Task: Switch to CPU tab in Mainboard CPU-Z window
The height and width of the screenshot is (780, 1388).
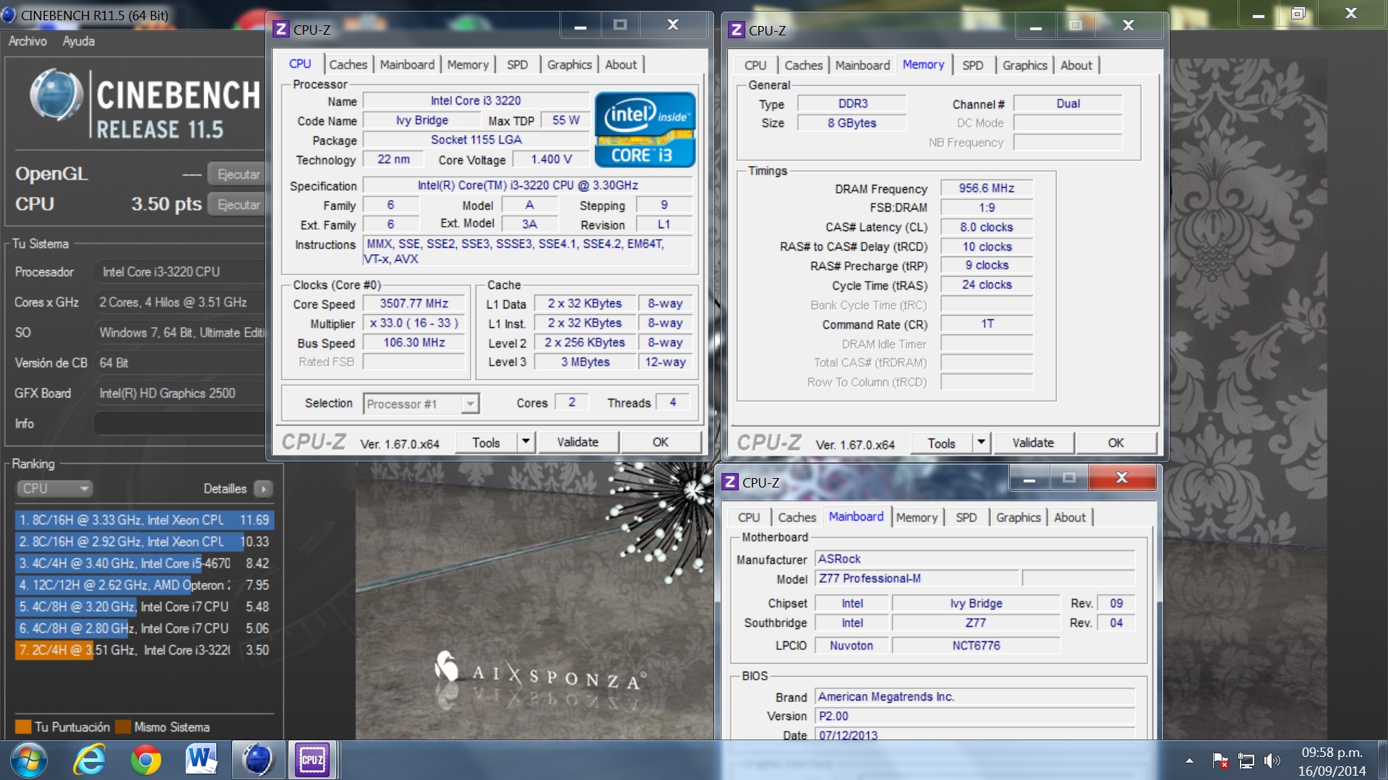Action: tap(749, 517)
